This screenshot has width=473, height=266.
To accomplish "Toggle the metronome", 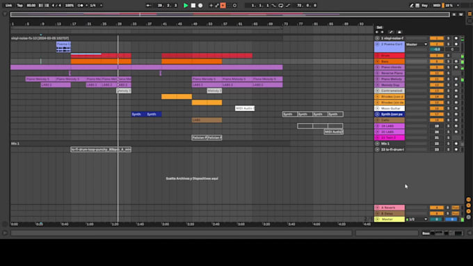I will (80, 6).
